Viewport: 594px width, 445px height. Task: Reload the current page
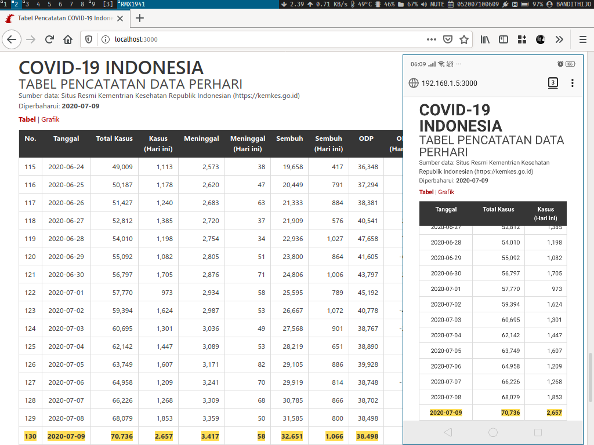pyautogui.click(x=49, y=39)
